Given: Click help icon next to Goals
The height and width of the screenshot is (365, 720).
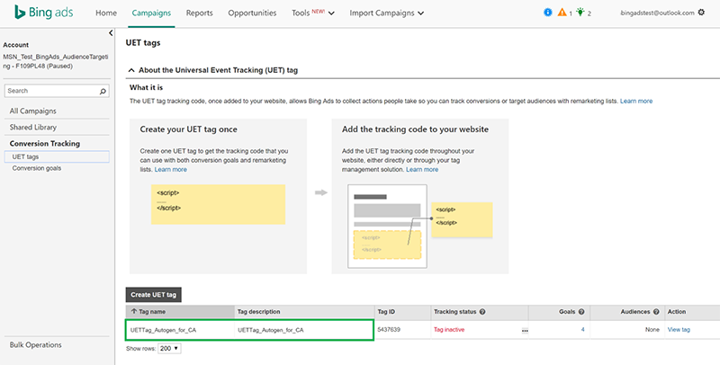Looking at the screenshot, I should click(x=581, y=312).
